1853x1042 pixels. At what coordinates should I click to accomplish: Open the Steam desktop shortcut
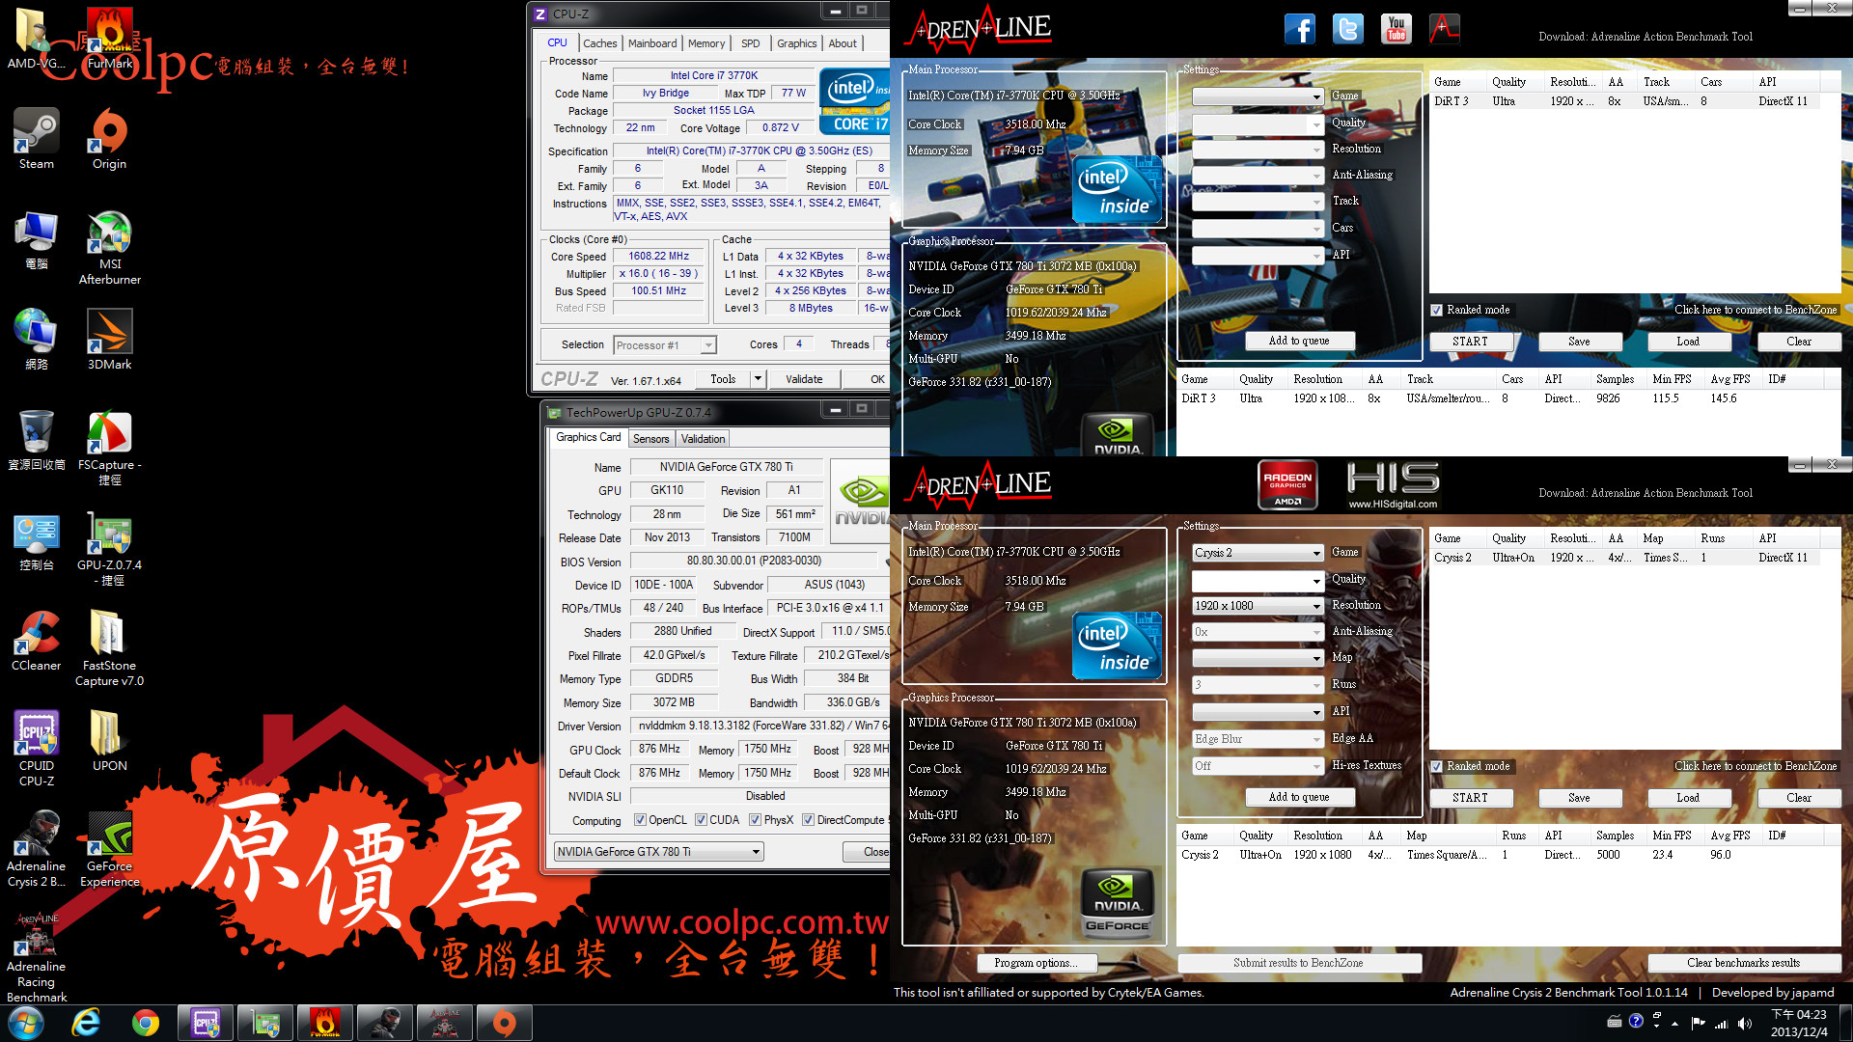point(37,140)
